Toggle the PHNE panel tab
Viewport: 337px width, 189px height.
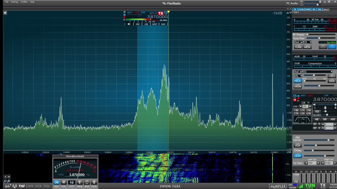tap(308, 9)
